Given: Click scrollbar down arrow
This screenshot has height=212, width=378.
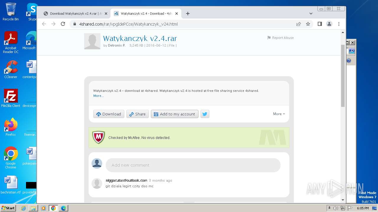Looking at the screenshot, I should pos(343,200).
